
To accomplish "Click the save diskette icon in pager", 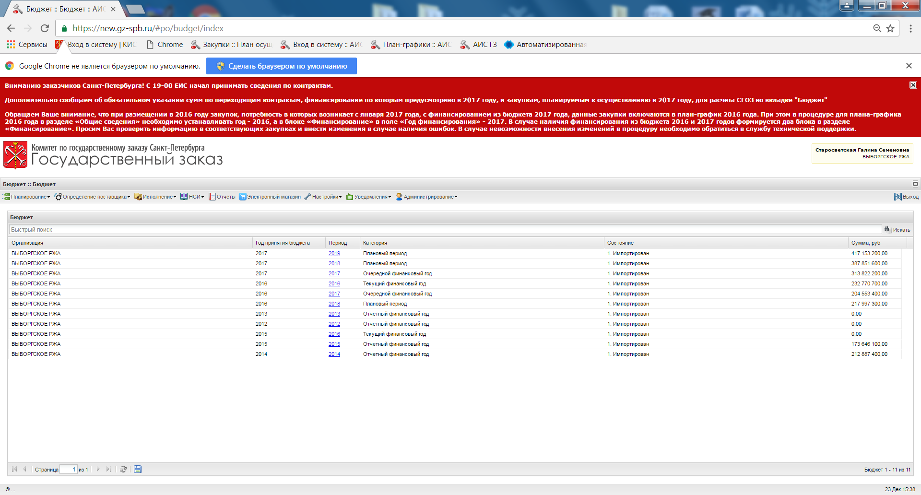I will (138, 469).
